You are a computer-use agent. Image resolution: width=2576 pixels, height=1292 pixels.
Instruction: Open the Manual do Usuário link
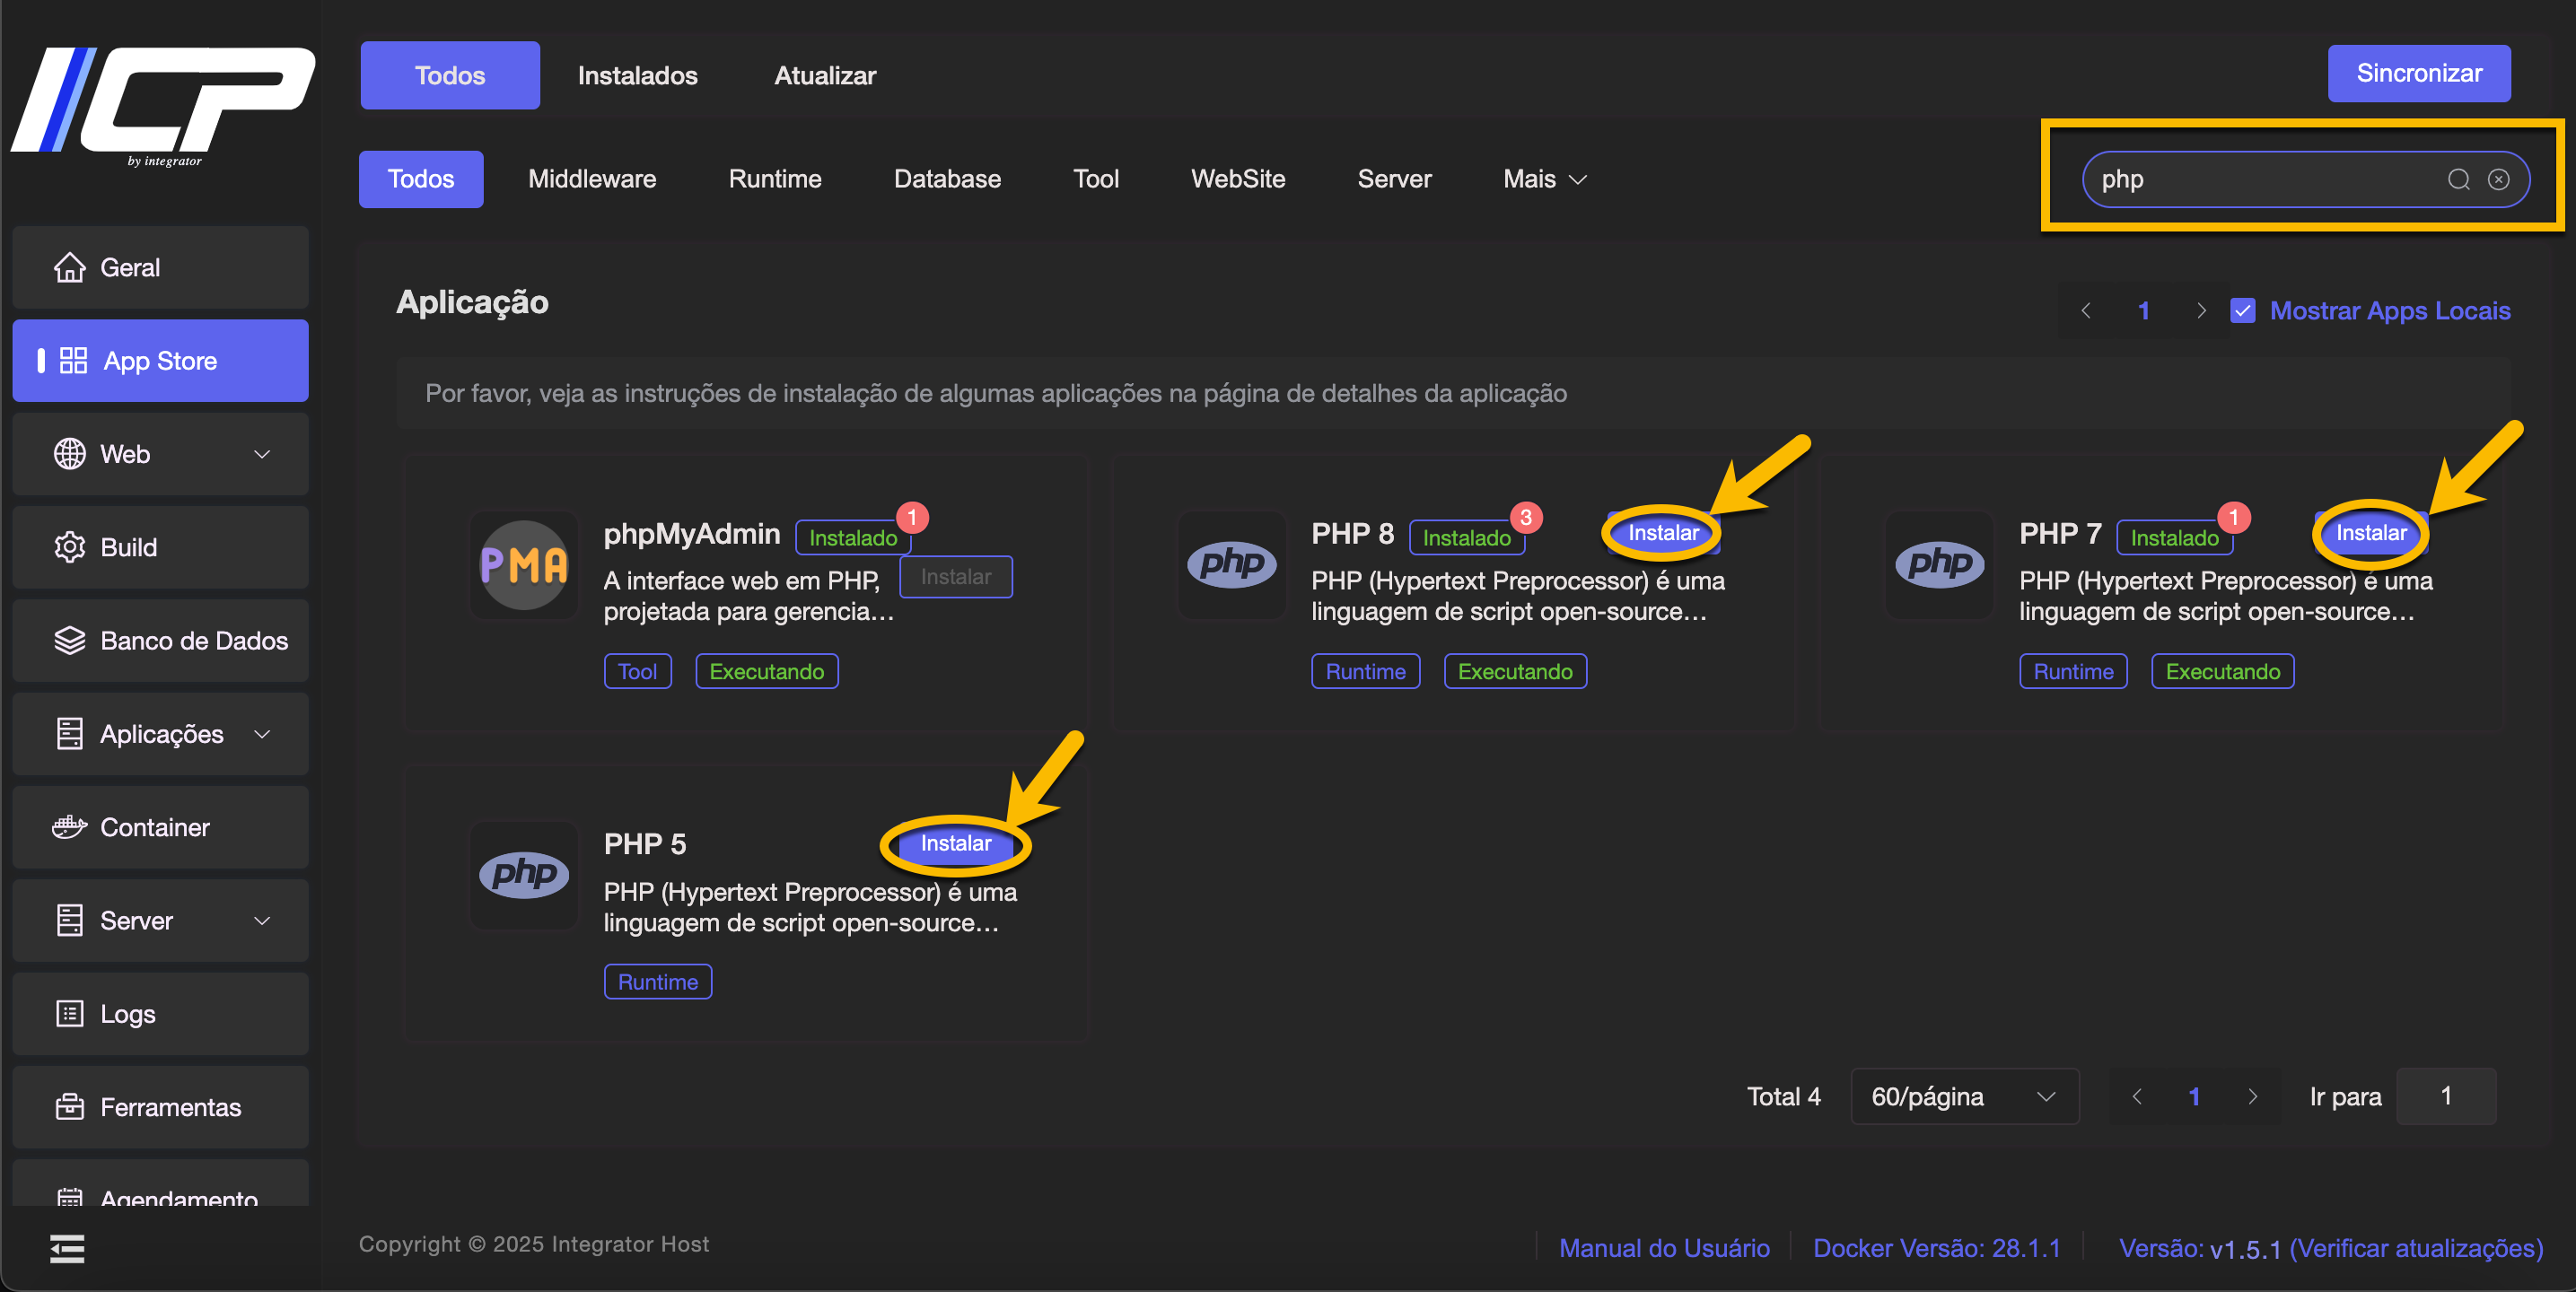1664,1247
